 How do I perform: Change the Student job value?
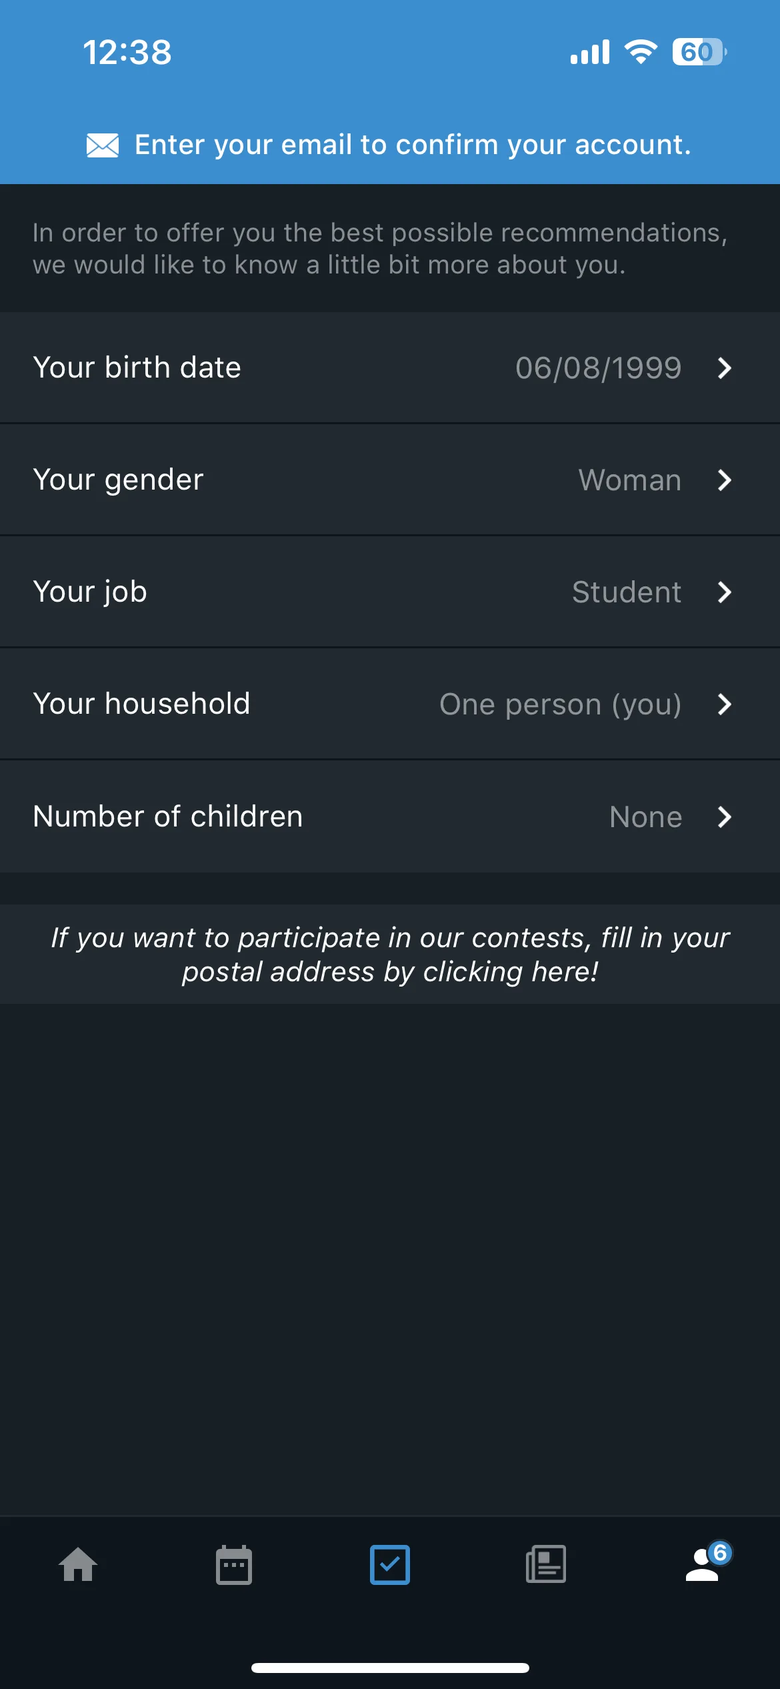point(627,592)
